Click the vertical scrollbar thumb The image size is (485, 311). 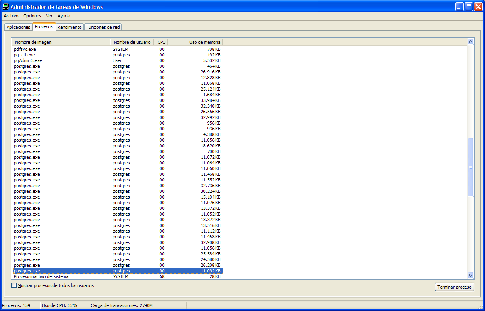pos(471,167)
